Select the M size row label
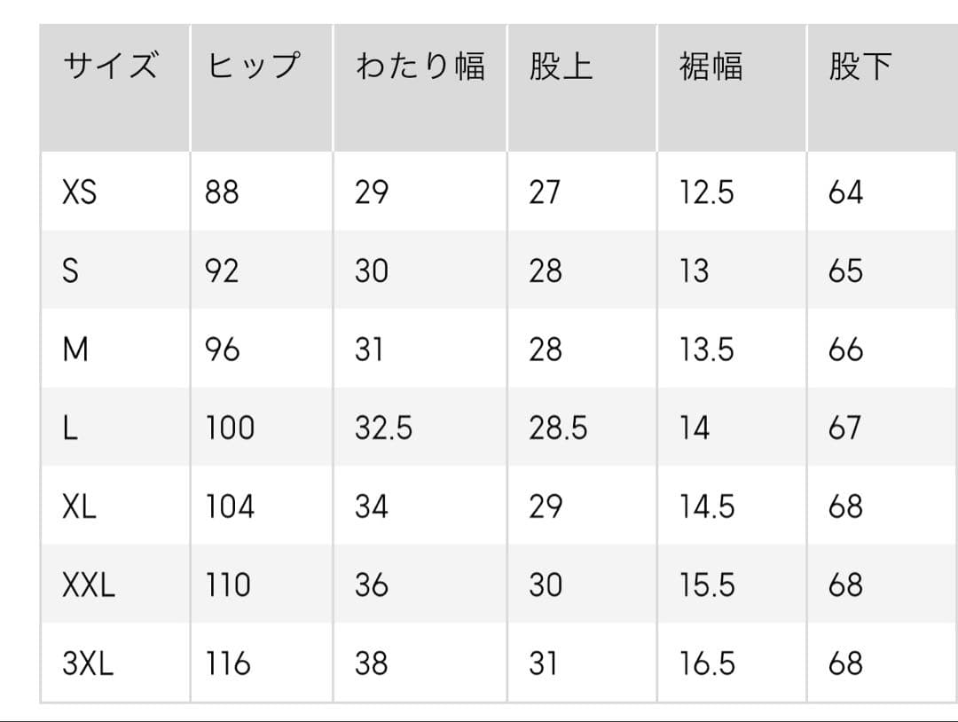Image resolution: width=958 pixels, height=722 pixels. click(76, 349)
